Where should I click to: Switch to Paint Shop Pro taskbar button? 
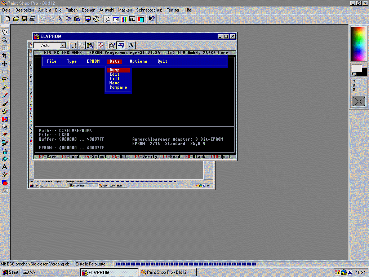point(168,272)
